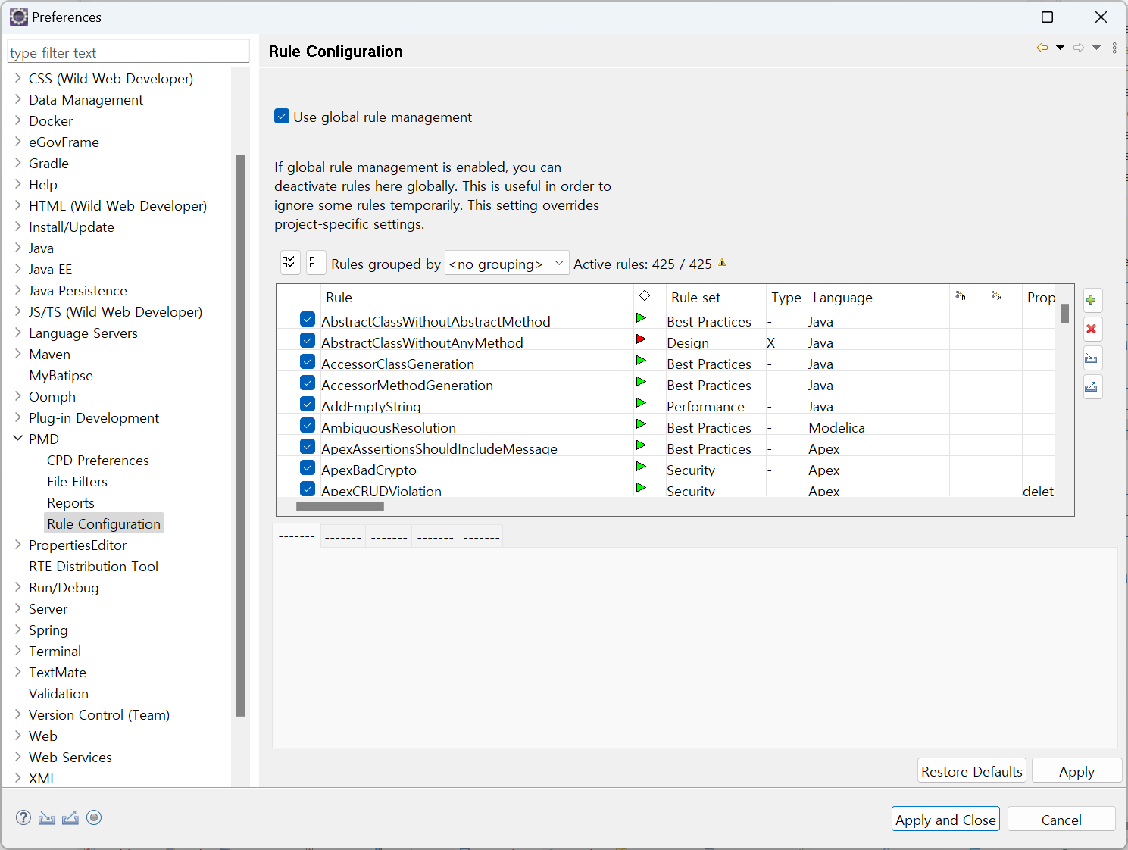Click the green plus add rule icon

(x=1092, y=301)
